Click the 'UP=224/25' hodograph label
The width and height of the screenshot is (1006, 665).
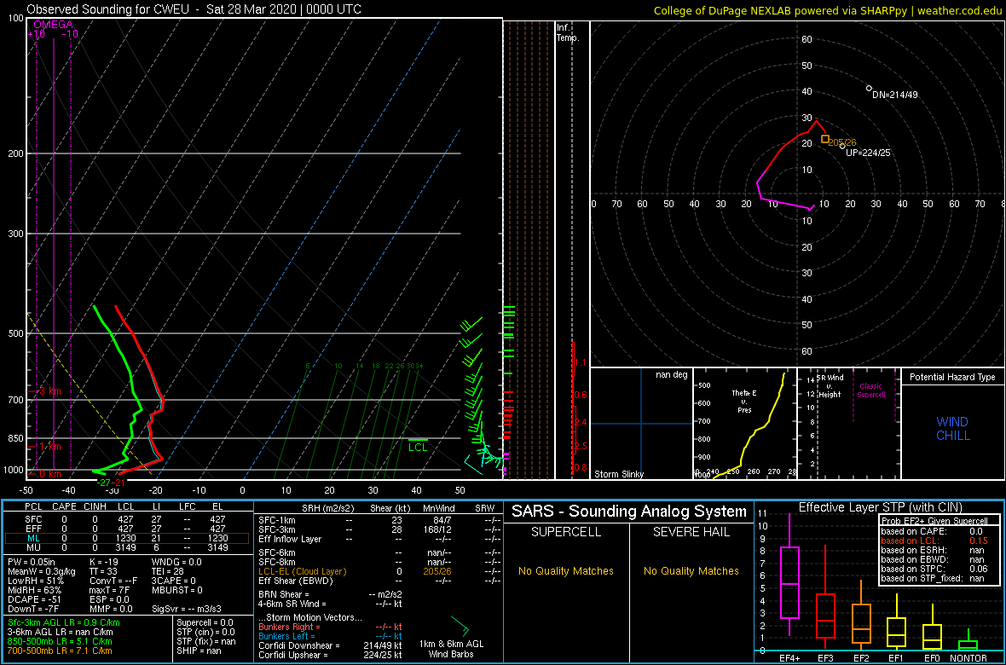(868, 153)
